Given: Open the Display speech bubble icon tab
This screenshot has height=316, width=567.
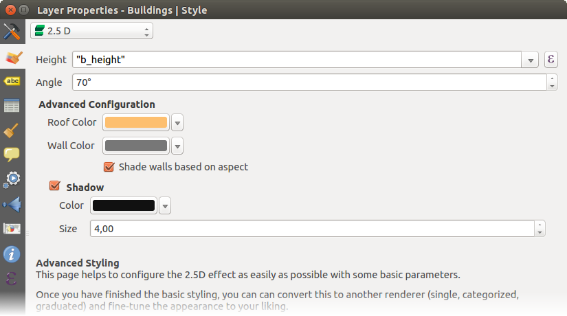Looking at the screenshot, I should (x=12, y=155).
